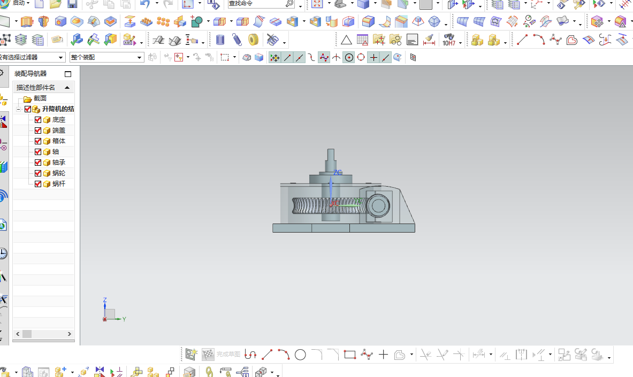Click the Save floppy disk icon

pos(72,4)
